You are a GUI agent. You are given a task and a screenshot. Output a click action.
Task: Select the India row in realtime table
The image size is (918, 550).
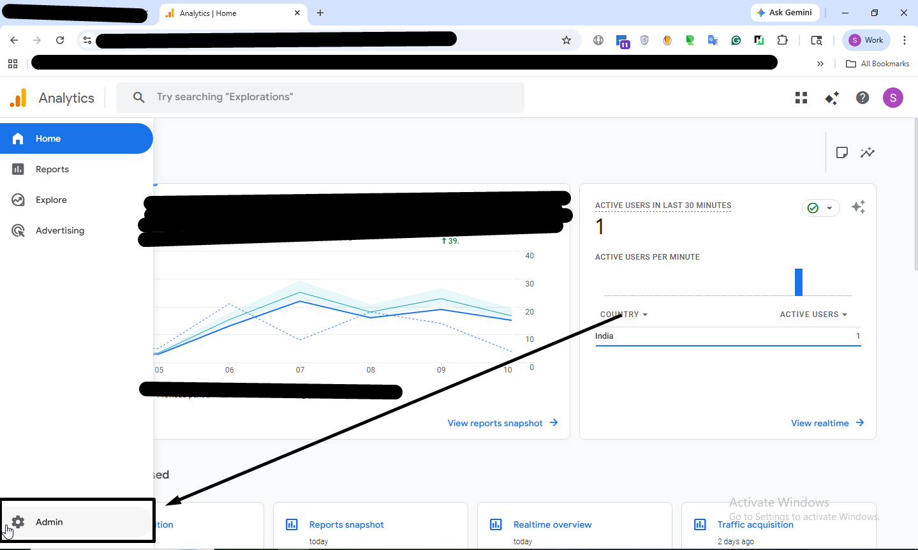pyautogui.click(x=728, y=336)
